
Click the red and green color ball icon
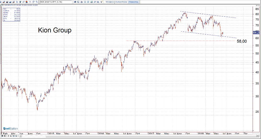point(27,2)
